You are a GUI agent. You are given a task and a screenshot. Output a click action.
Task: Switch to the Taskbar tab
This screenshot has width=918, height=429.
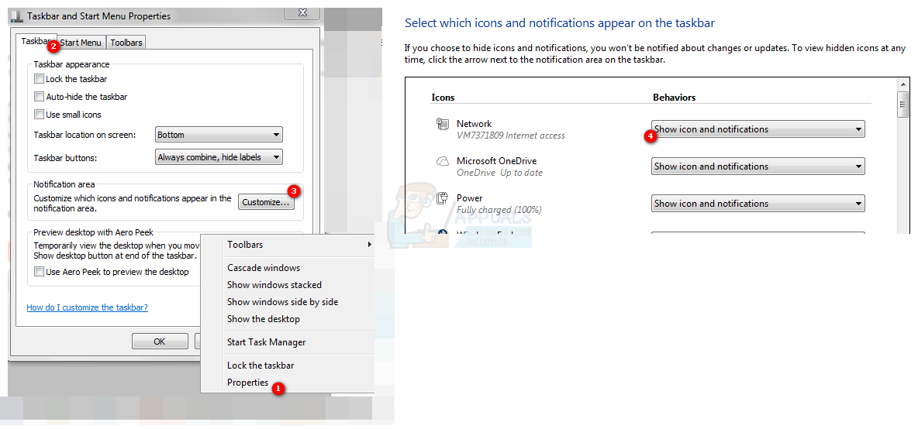point(36,42)
